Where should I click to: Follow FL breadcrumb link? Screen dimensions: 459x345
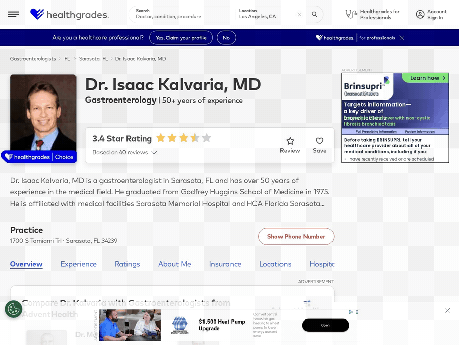click(67, 59)
